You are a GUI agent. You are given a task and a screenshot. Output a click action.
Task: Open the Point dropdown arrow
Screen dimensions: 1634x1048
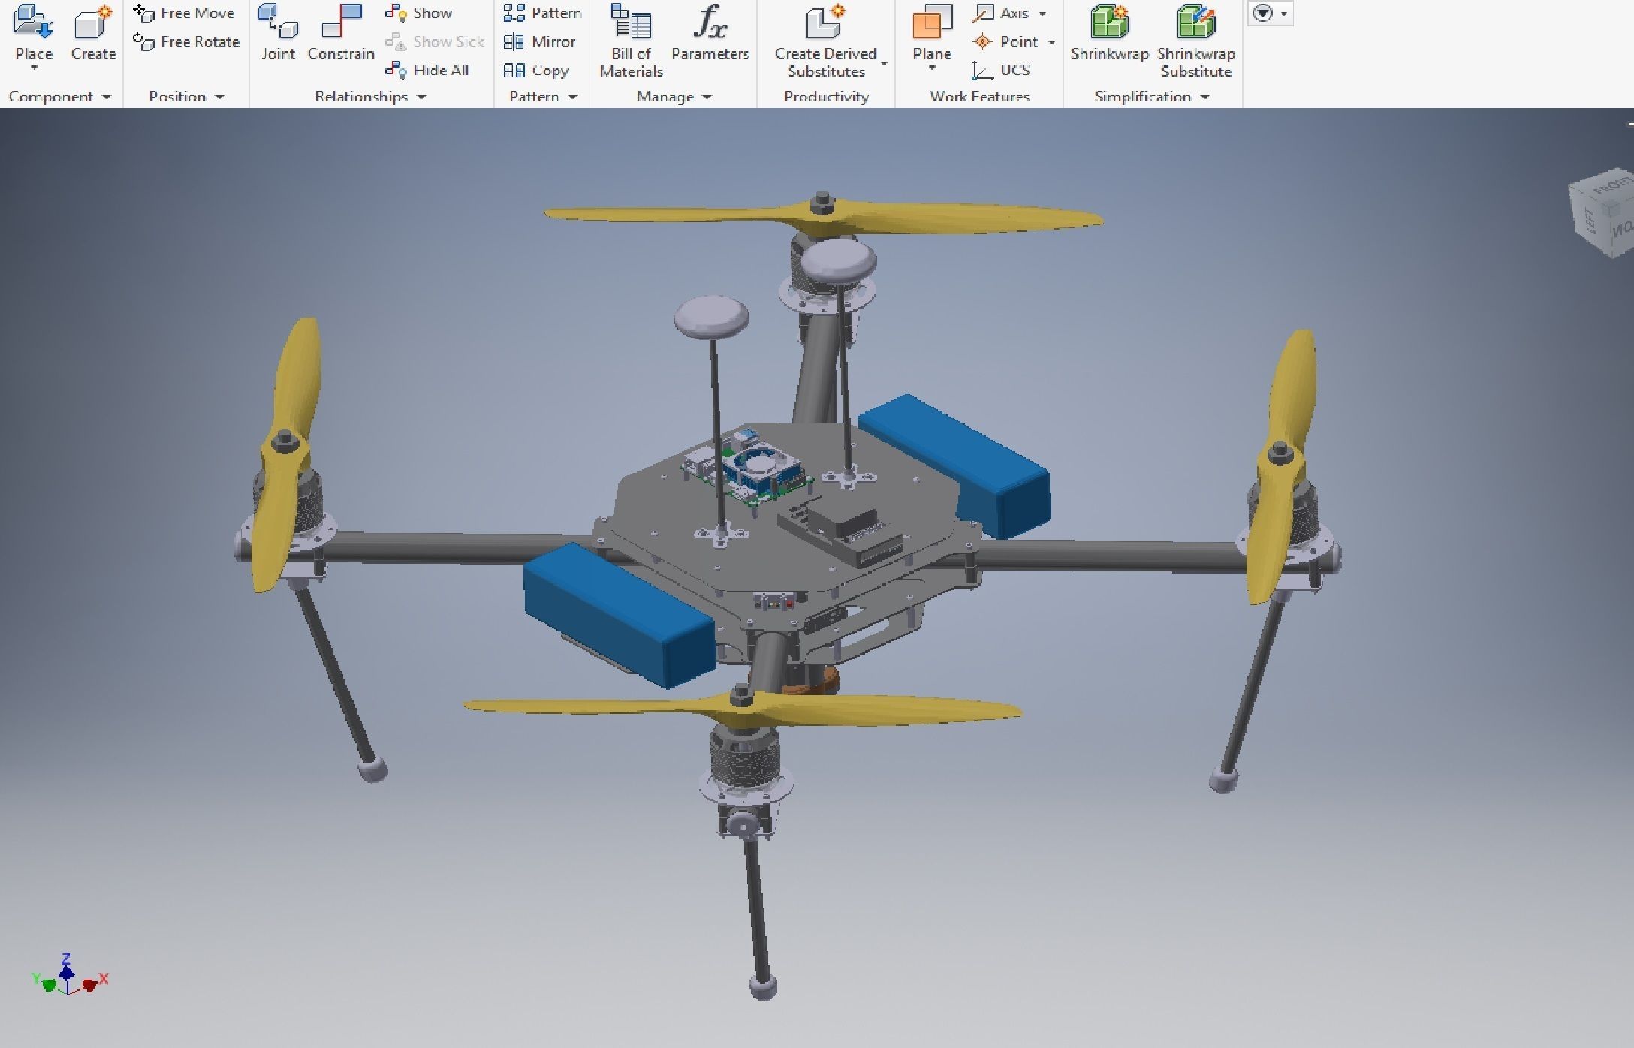(x=1051, y=42)
